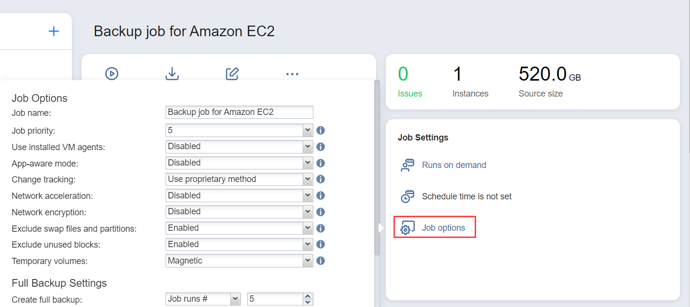Click the Job Options panel scrollbar

point(377,169)
